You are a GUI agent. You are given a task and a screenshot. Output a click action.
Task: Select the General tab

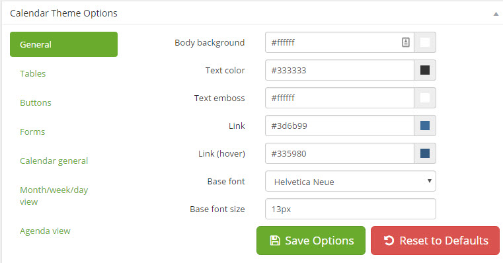pos(63,44)
